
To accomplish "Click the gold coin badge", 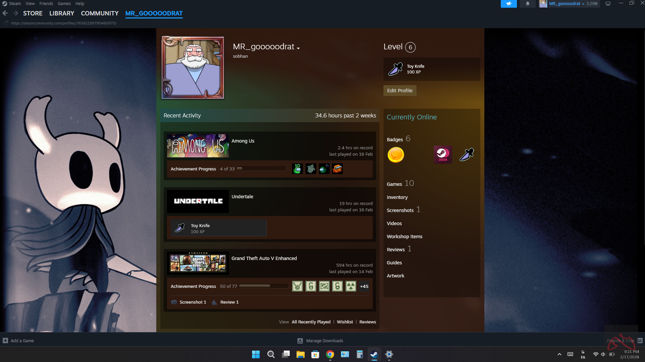I will pyautogui.click(x=396, y=155).
